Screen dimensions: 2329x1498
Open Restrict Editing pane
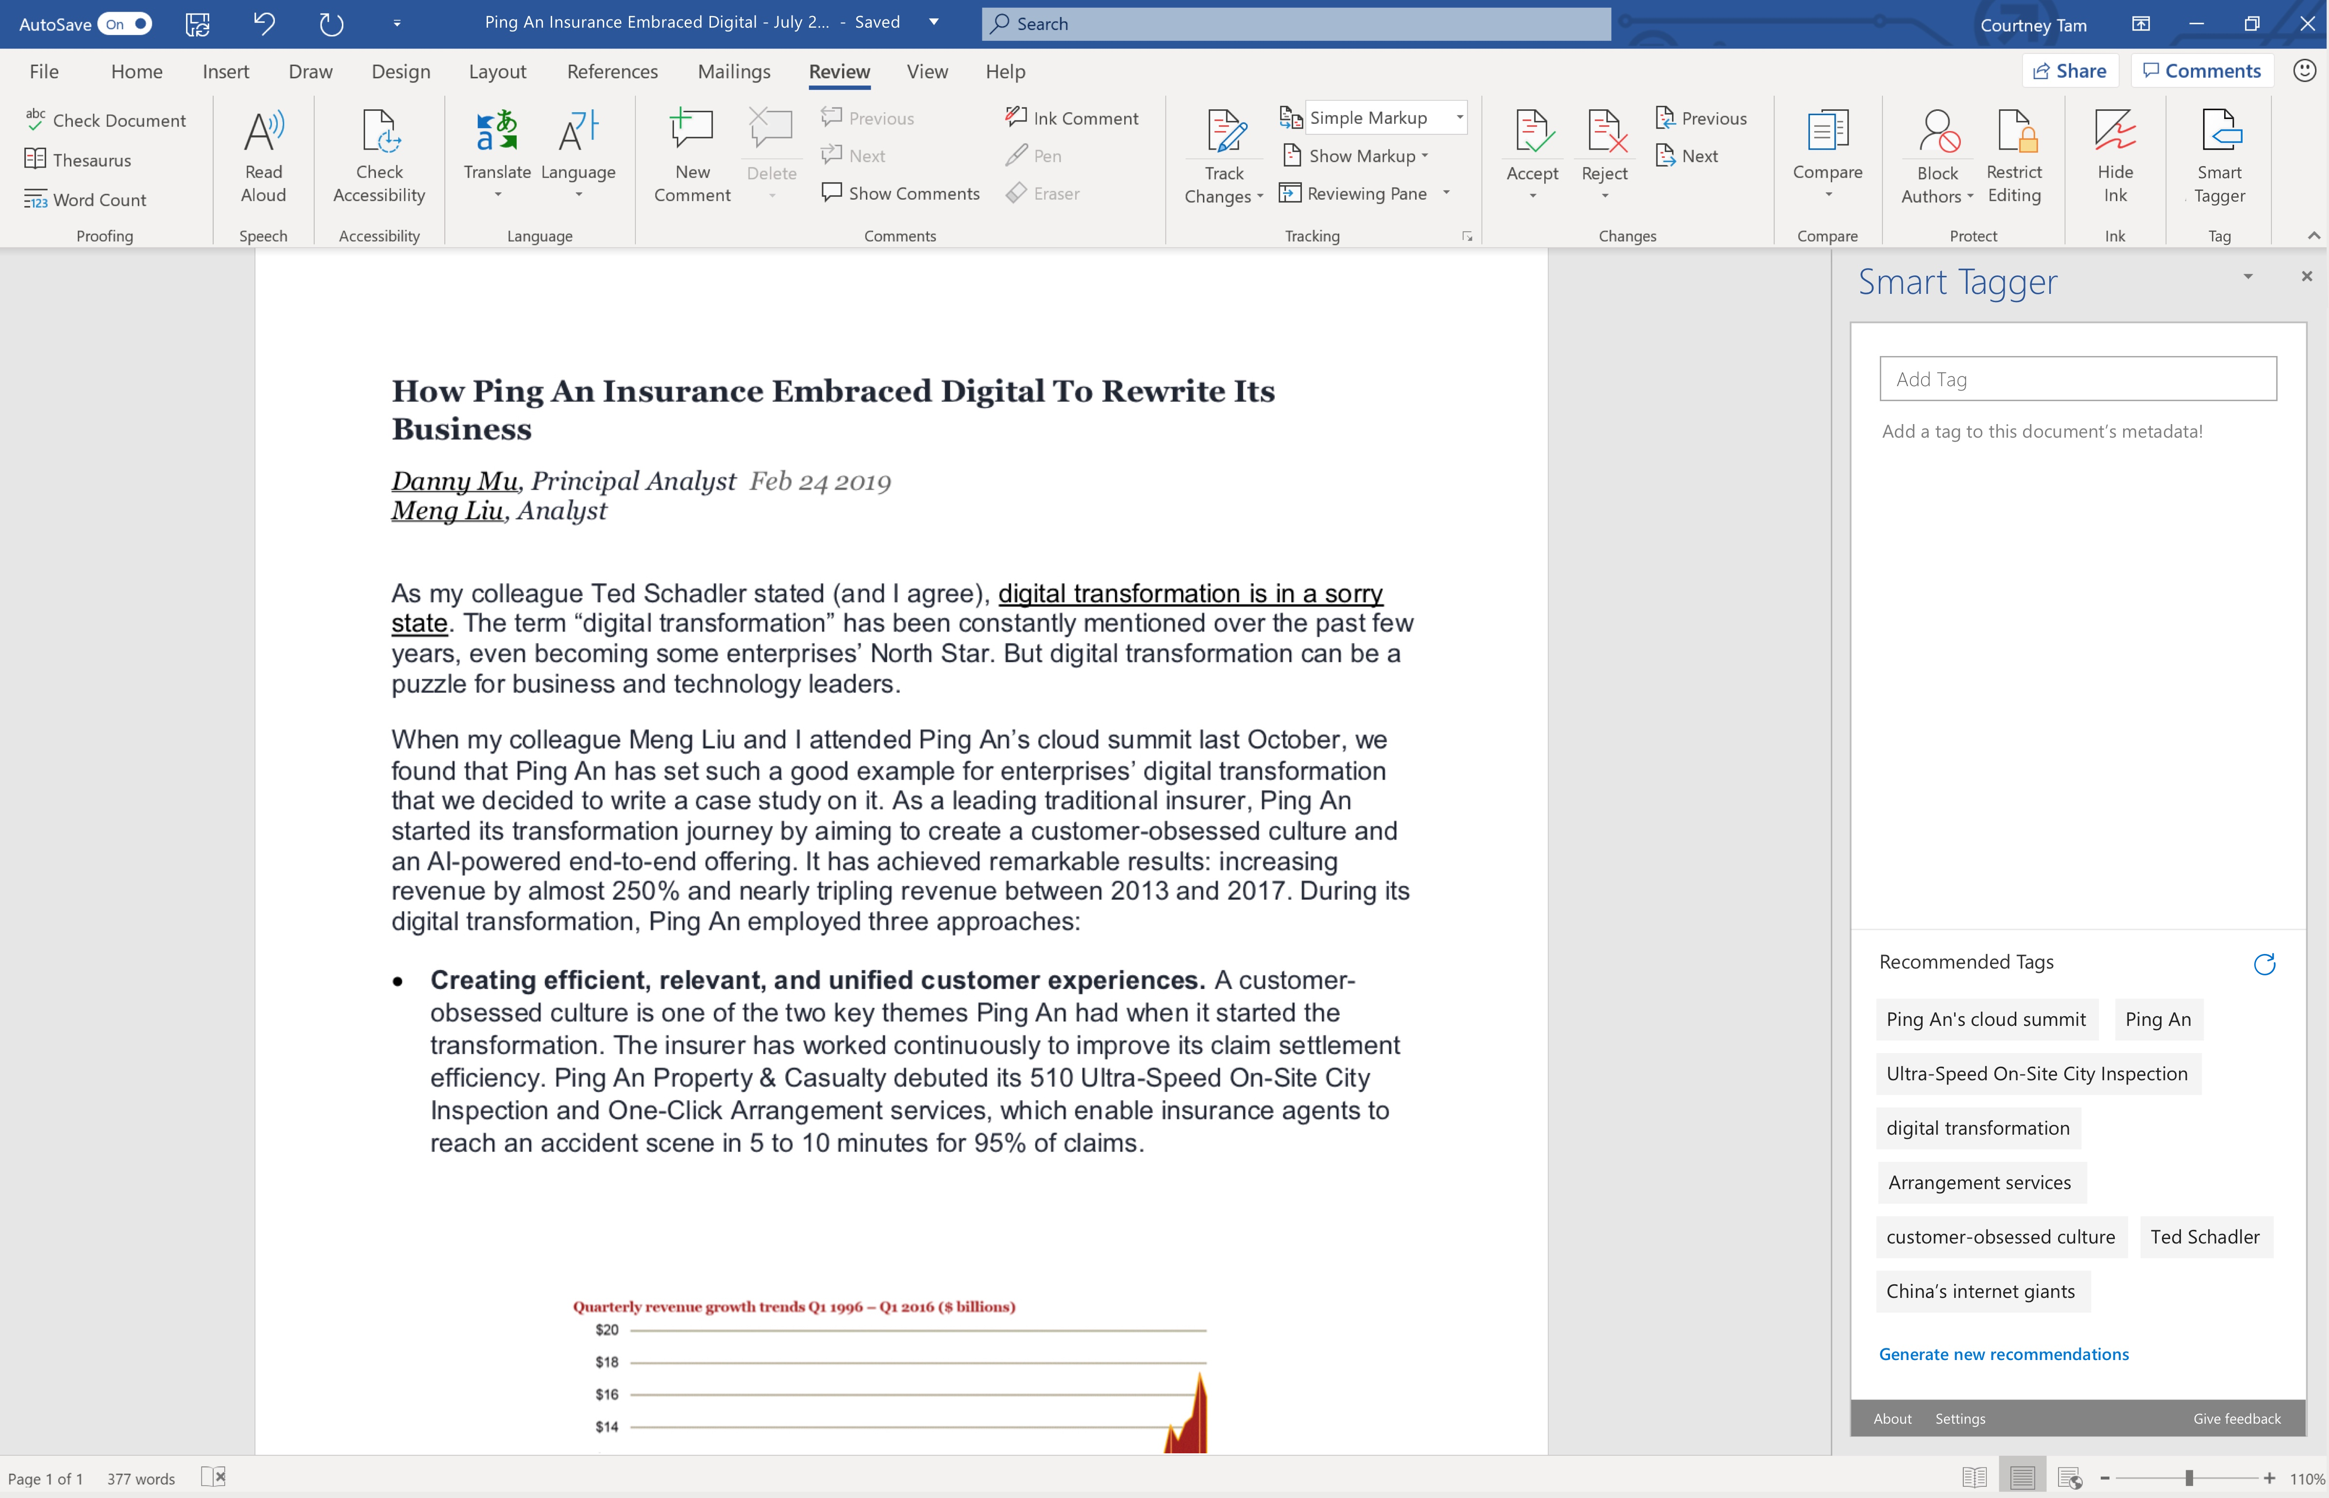pyautogui.click(x=2014, y=155)
